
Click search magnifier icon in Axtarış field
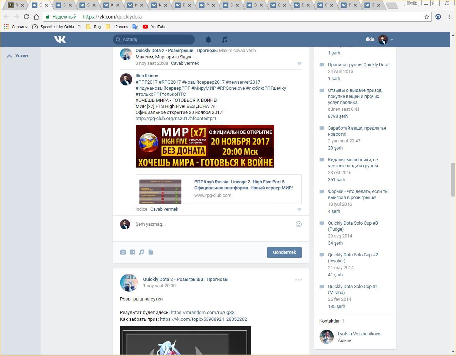coord(118,40)
